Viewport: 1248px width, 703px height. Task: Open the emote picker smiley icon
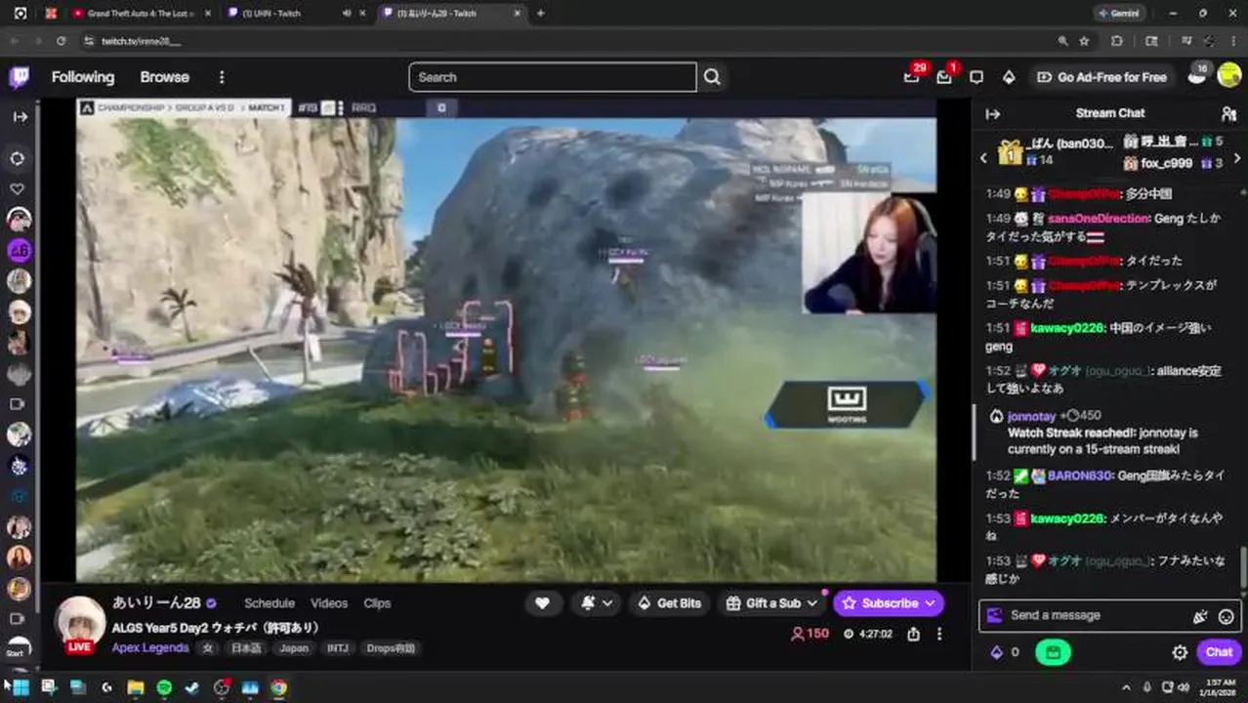[x=1227, y=616]
